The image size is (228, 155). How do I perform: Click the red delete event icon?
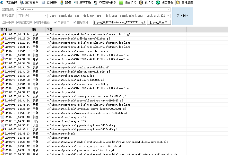point(2,88)
